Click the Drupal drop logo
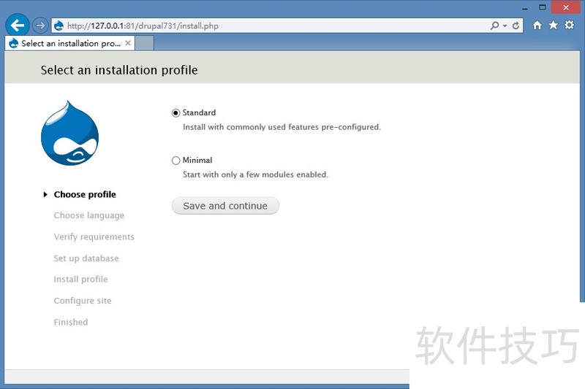This screenshot has width=585, height=389. coord(69,134)
